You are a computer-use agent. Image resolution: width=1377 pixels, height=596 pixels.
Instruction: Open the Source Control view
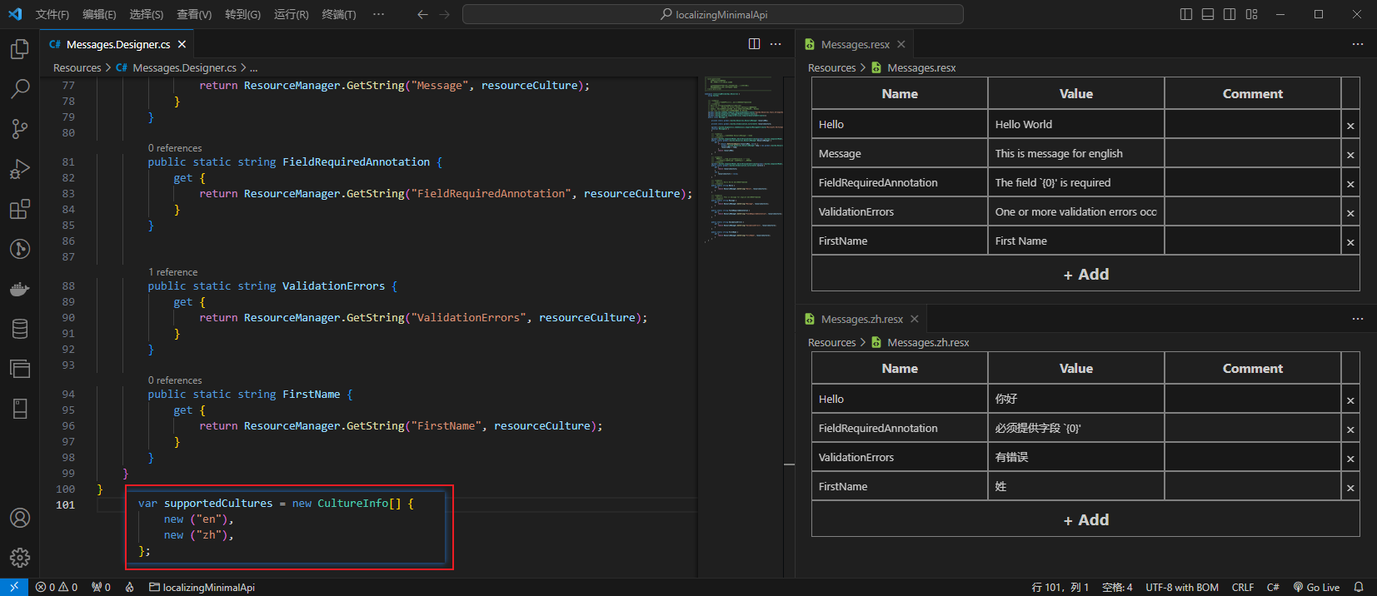pos(20,128)
